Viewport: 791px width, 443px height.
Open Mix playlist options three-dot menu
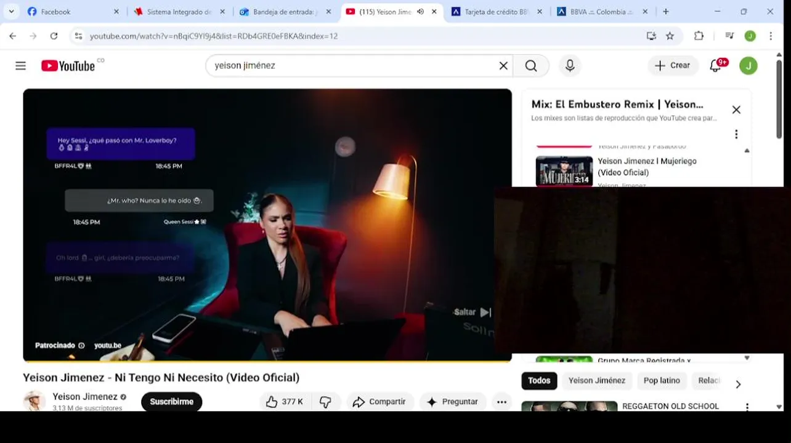coord(736,134)
